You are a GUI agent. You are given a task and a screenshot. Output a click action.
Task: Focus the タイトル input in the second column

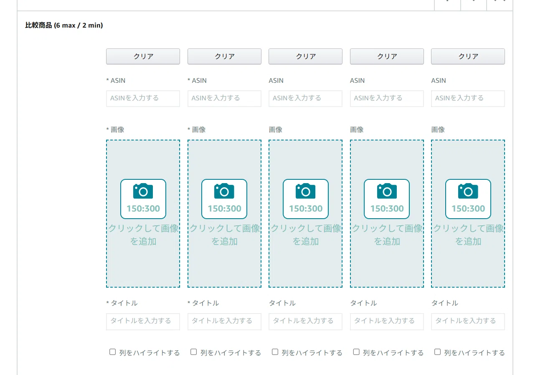click(224, 321)
